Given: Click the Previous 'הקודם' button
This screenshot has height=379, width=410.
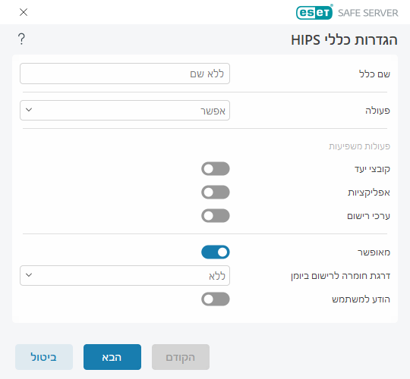Looking at the screenshot, I should pos(181,357).
